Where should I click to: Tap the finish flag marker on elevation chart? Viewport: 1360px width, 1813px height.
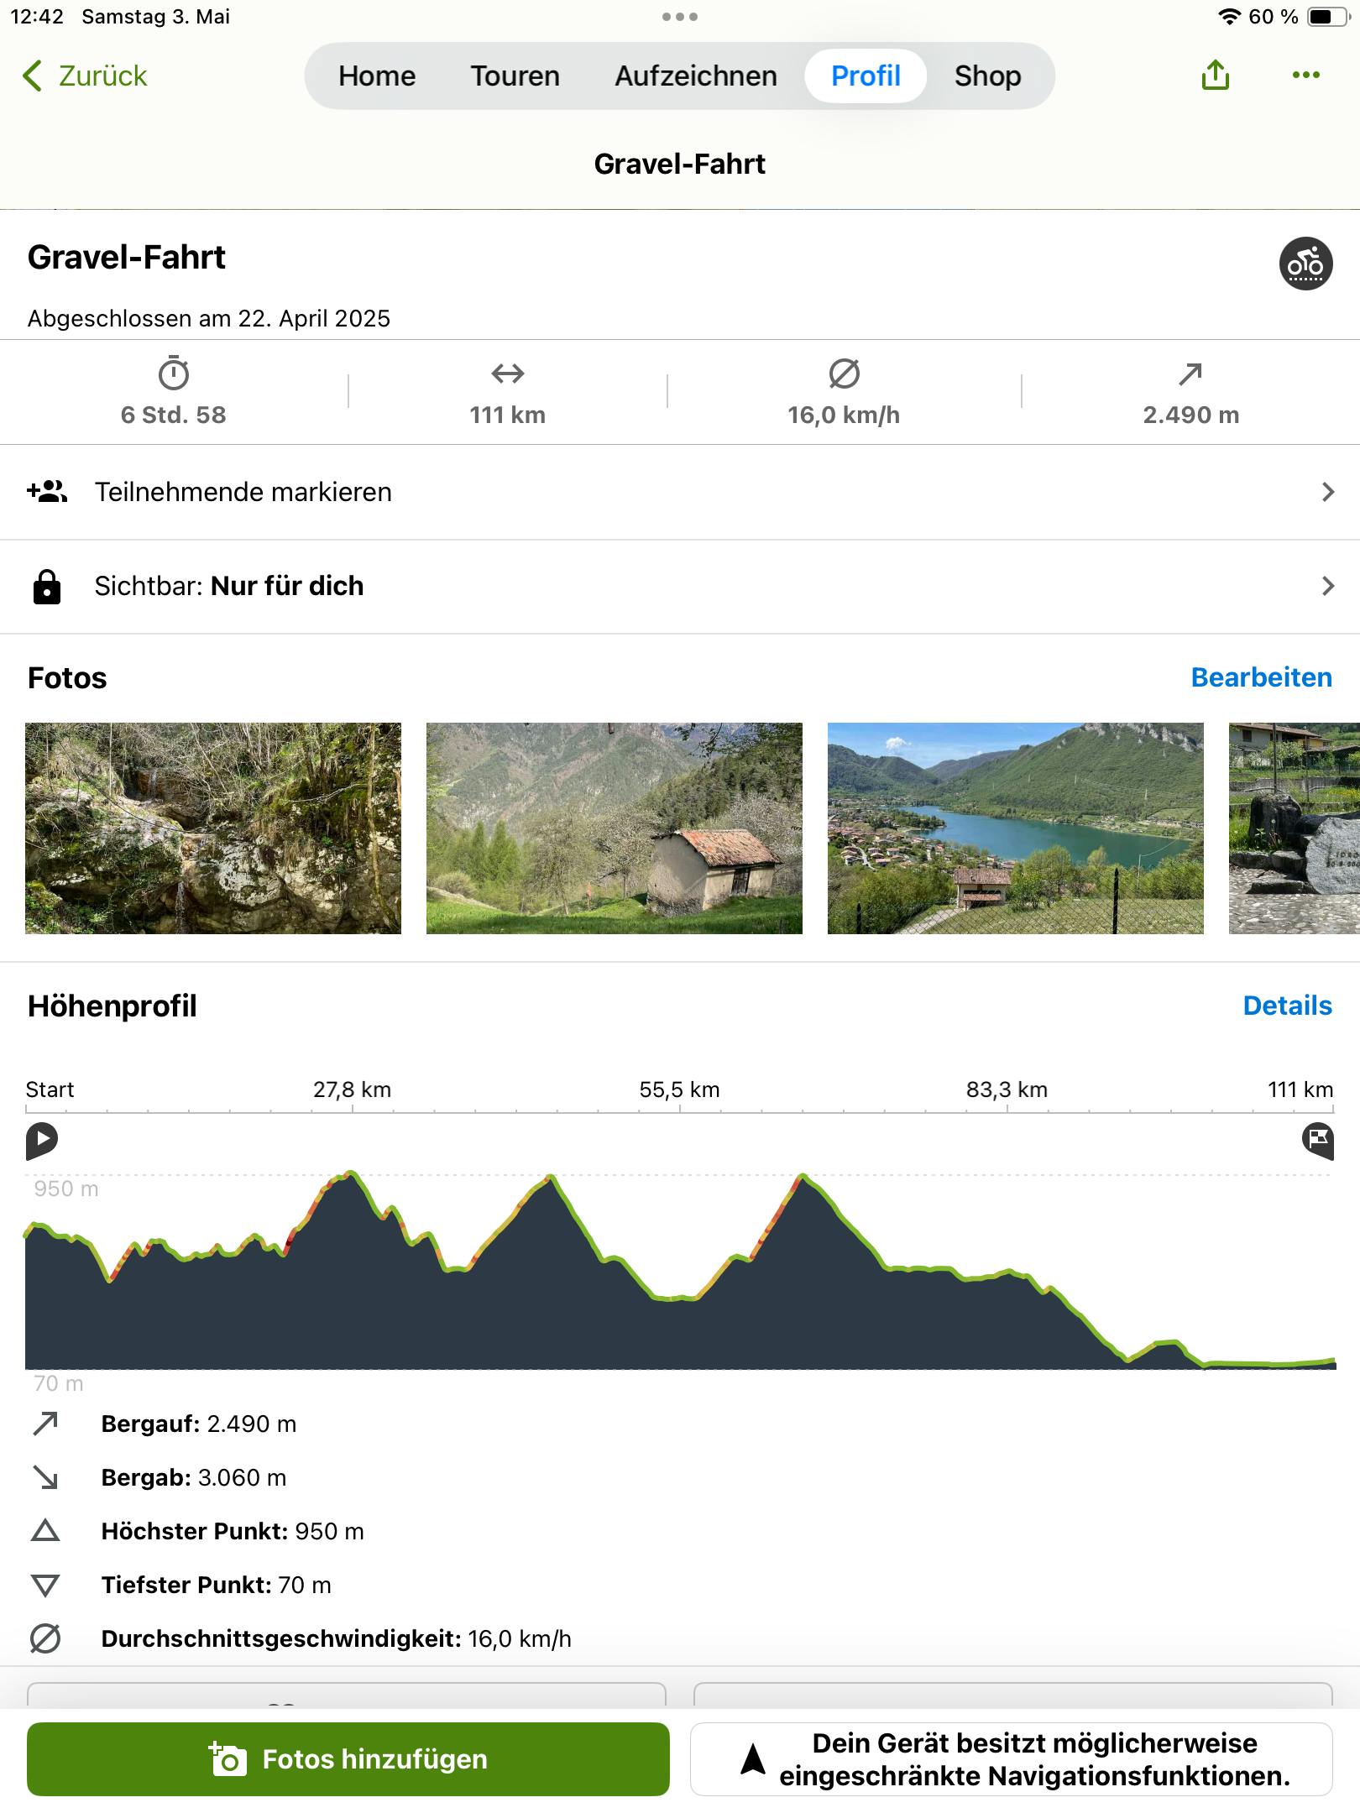pos(1318,1140)
